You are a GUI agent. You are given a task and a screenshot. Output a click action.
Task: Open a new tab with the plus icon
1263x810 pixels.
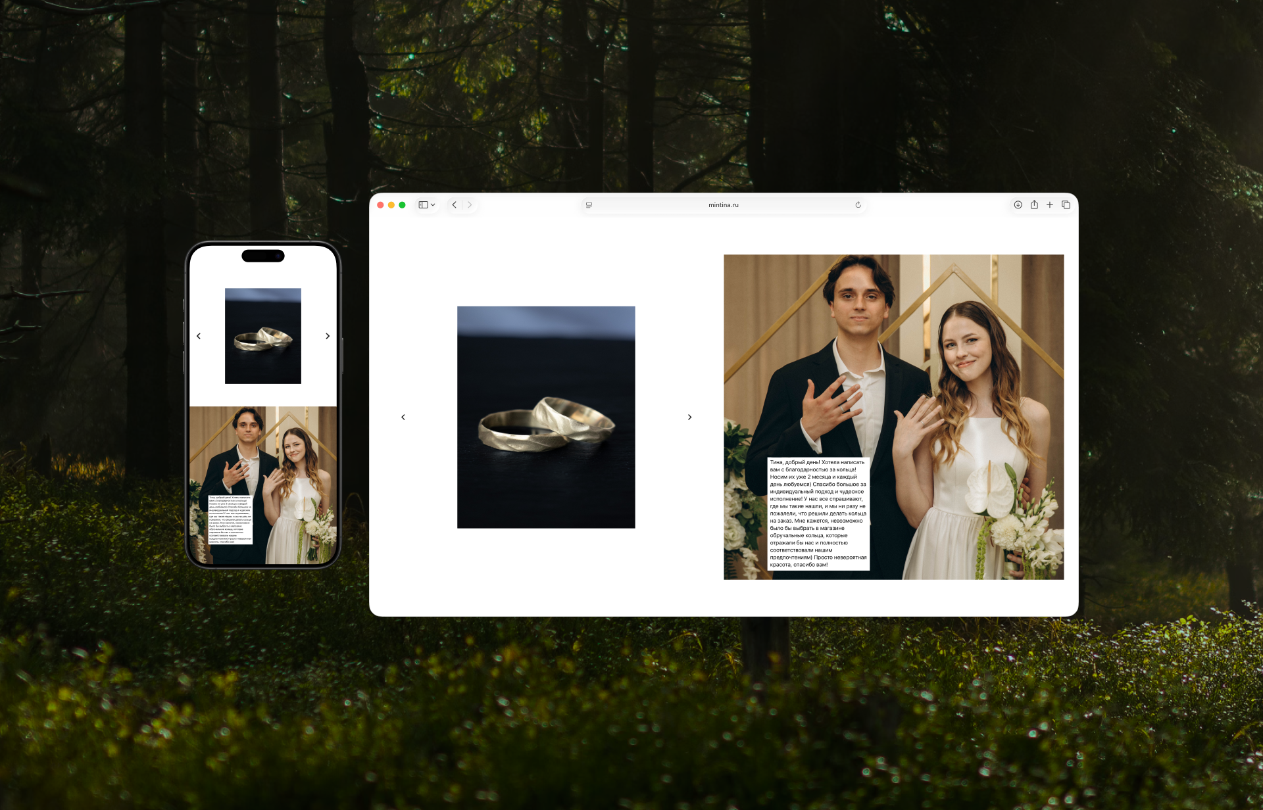click(1050, 205)
